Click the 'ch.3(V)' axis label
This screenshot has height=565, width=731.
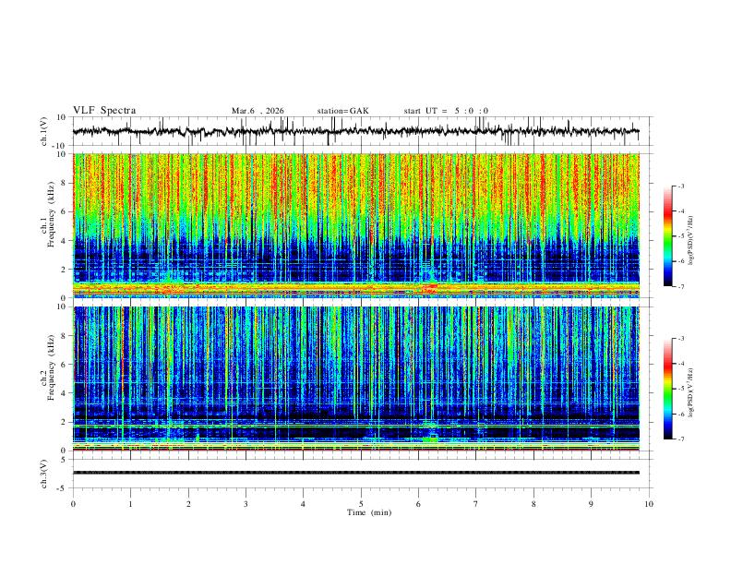coord(44,475)
